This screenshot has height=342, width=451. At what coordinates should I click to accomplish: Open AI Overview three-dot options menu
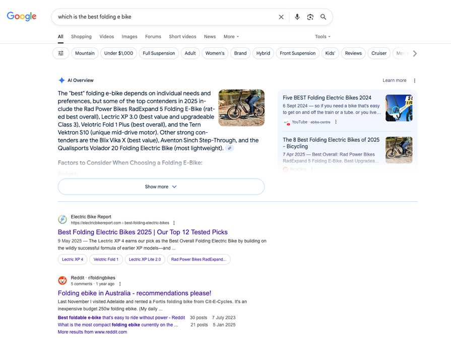415,80
